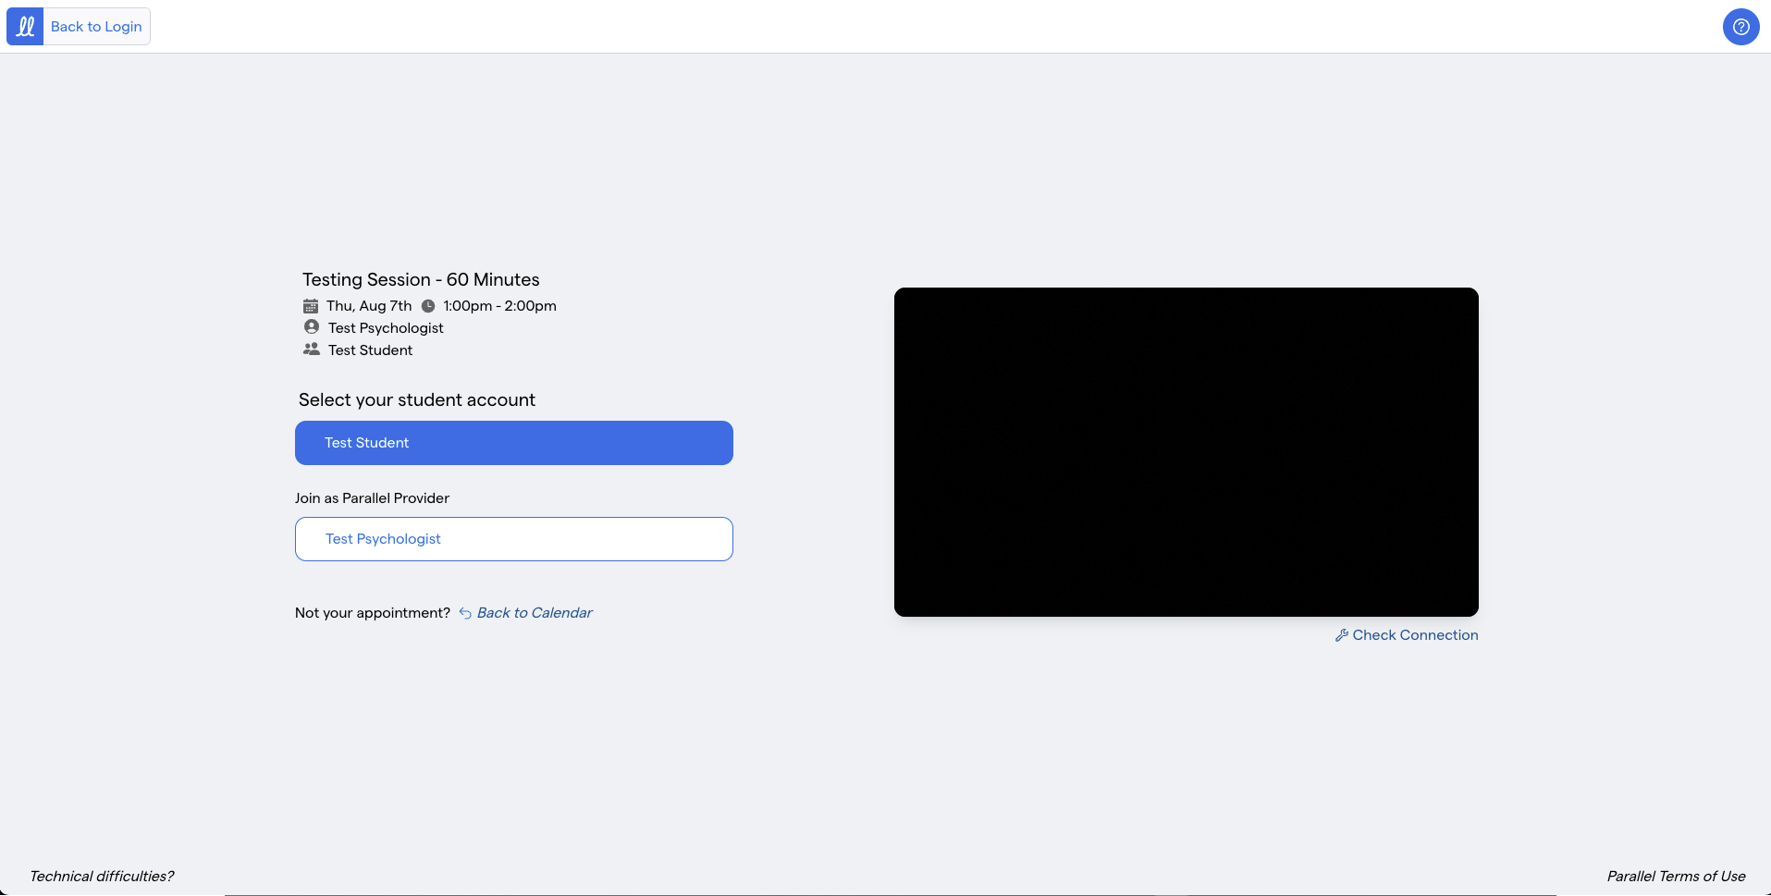
Task: View the Parallel Terms of Use
Action: (1676, 877)
